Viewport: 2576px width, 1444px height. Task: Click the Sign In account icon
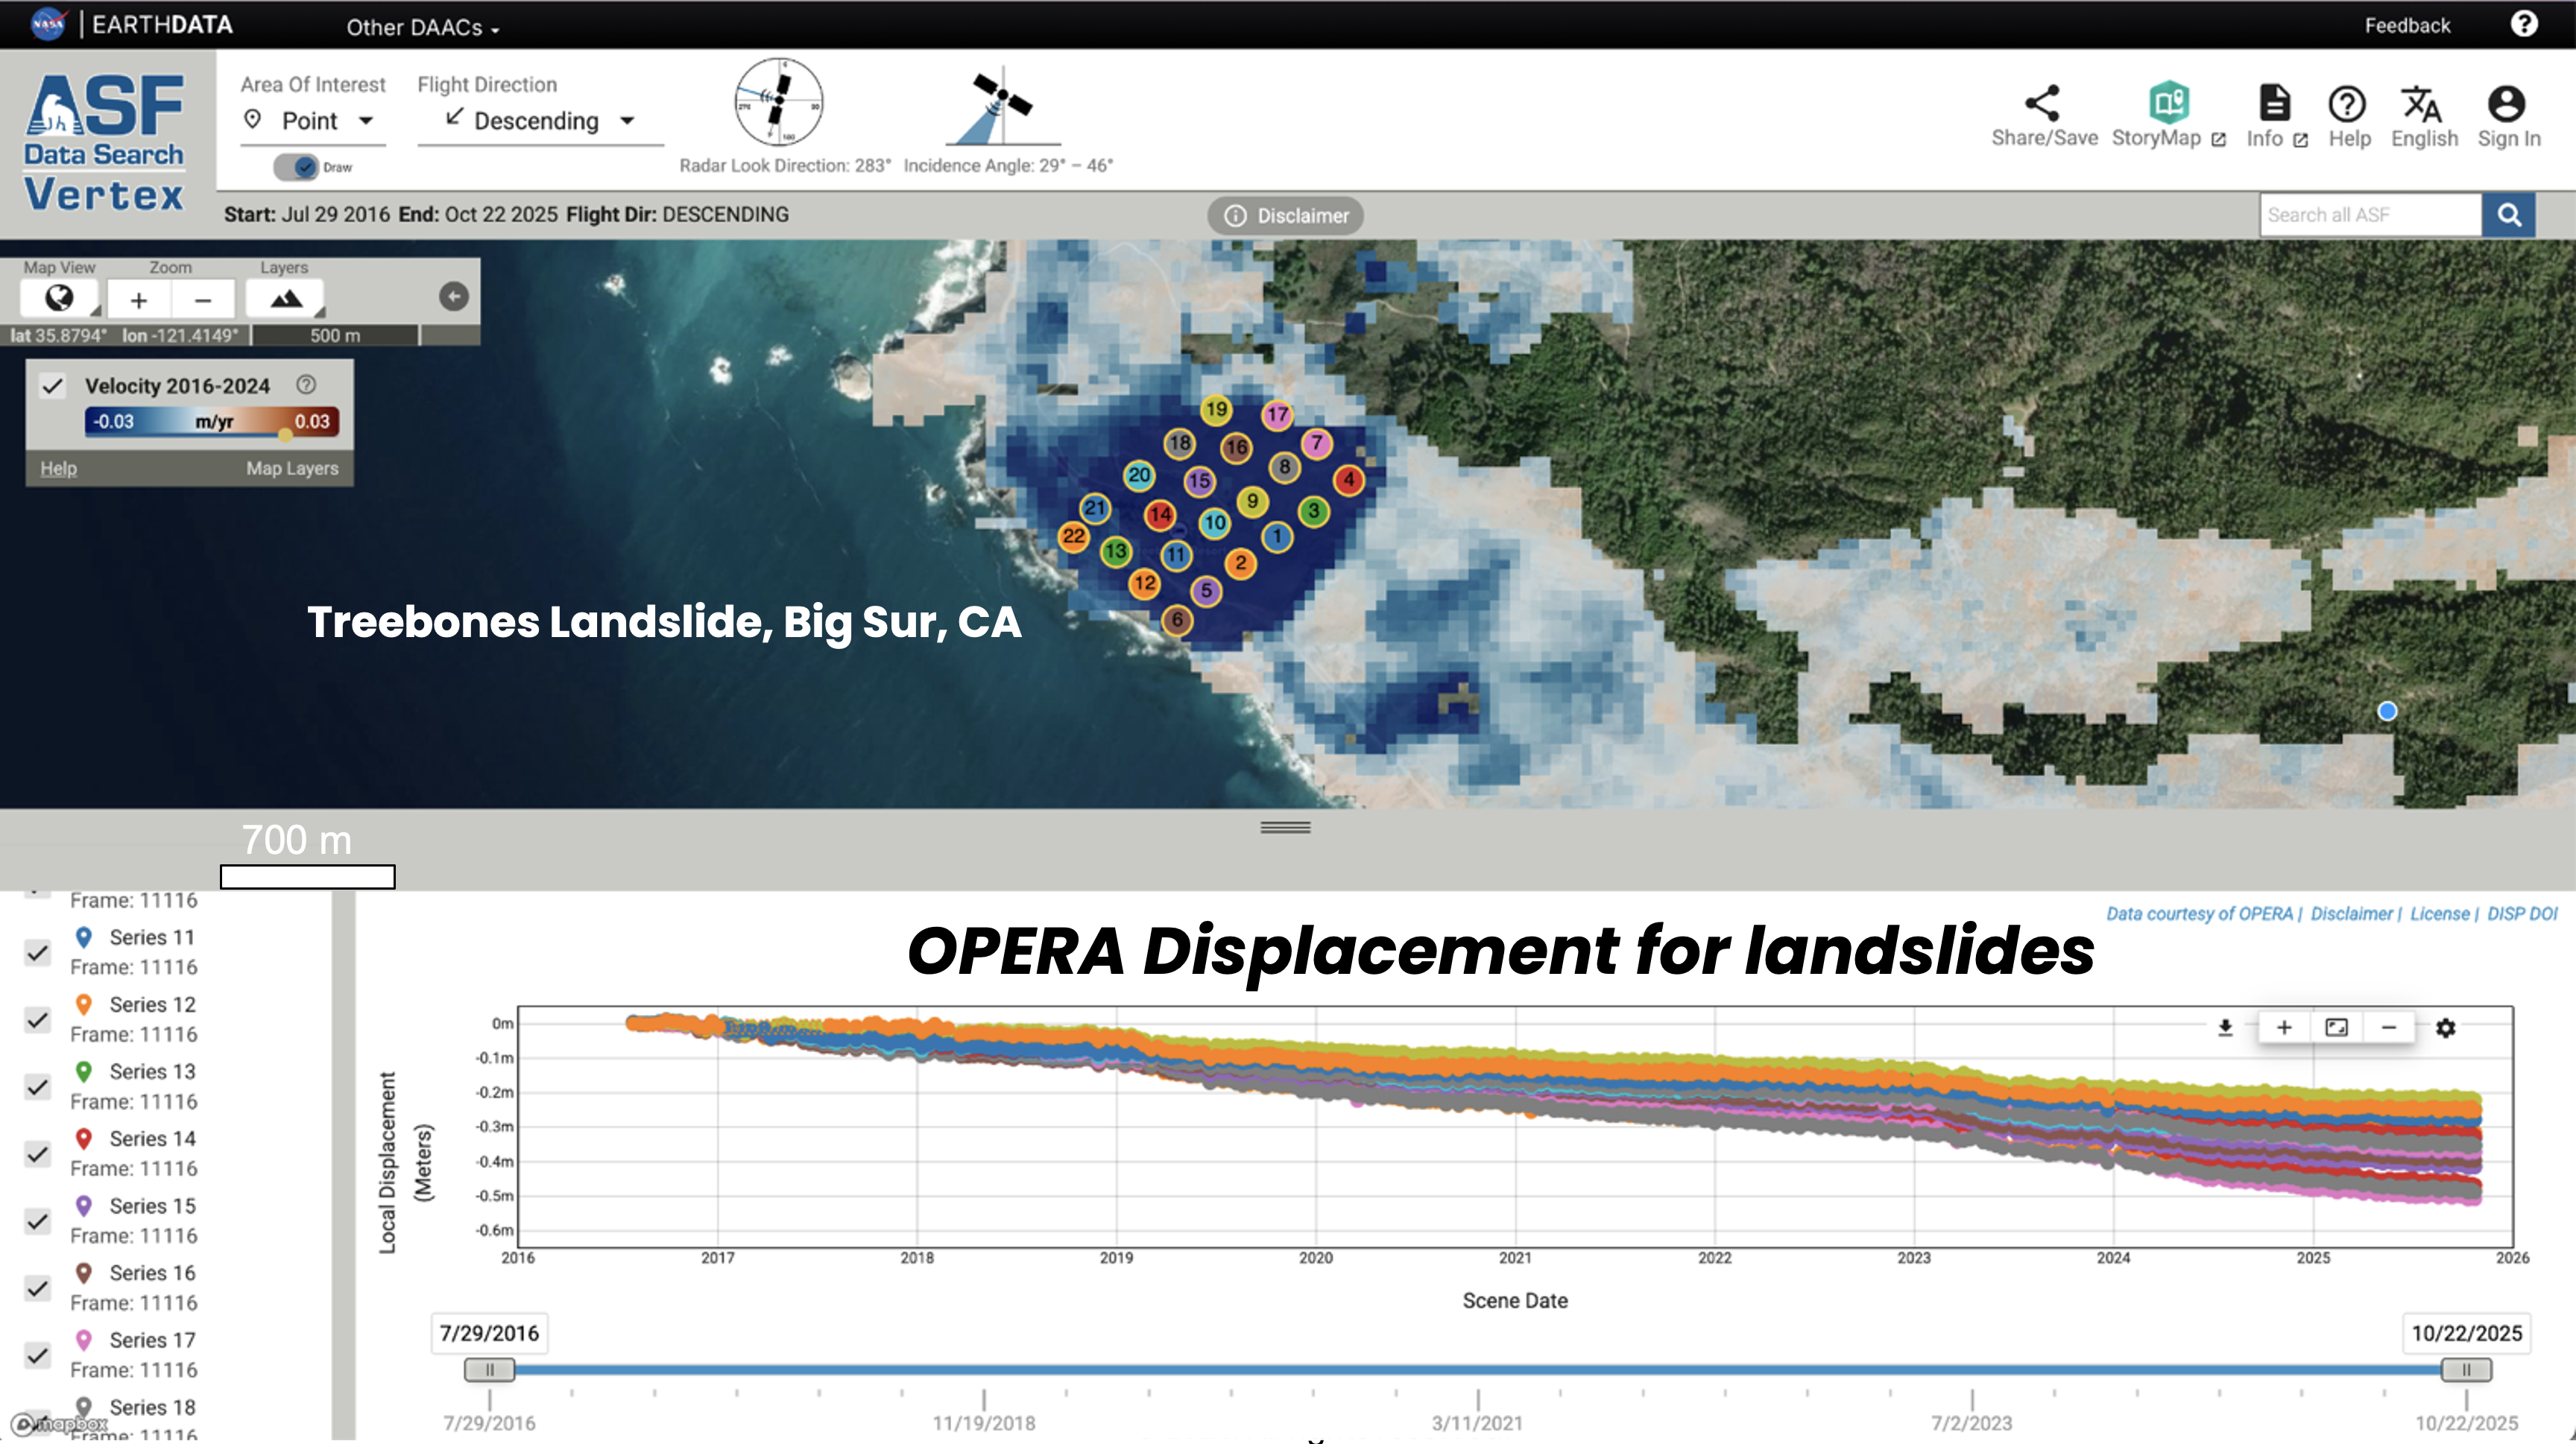2505,103
